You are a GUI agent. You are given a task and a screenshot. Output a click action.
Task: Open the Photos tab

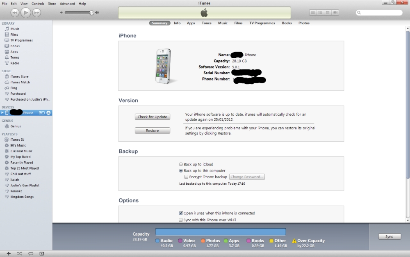coord(304,23)
